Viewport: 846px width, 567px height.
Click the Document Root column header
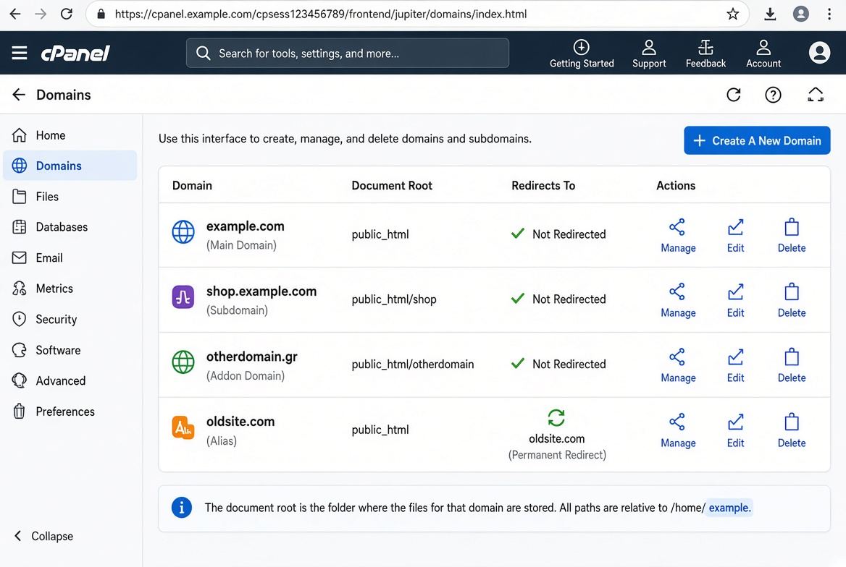[392, 185]
